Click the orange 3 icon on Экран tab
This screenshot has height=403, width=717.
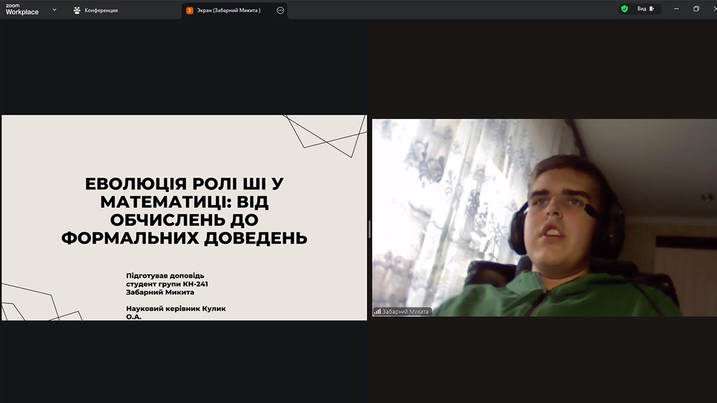pyautogui.click(x=189, y=10)
